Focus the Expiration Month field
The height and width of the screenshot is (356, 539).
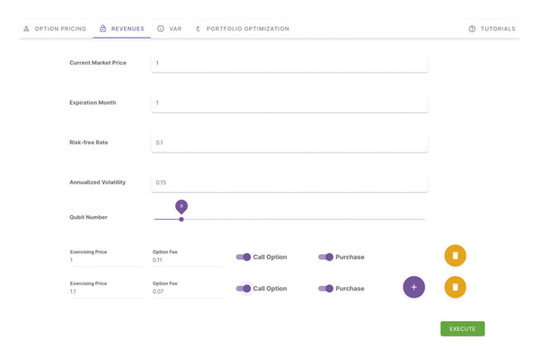tap(289, 103)
